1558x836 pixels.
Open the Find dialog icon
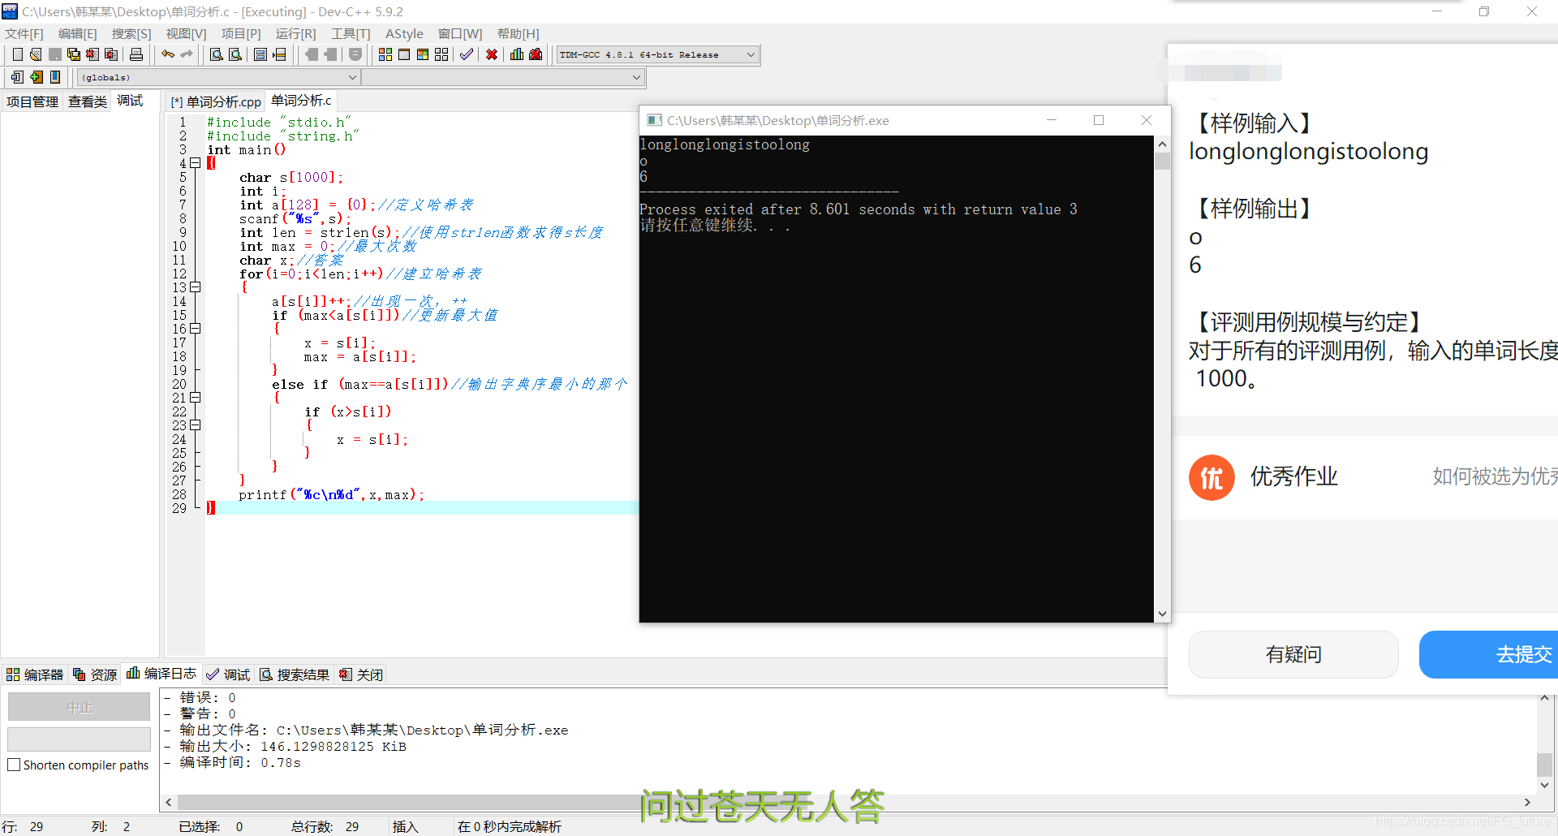pos(217,54)
